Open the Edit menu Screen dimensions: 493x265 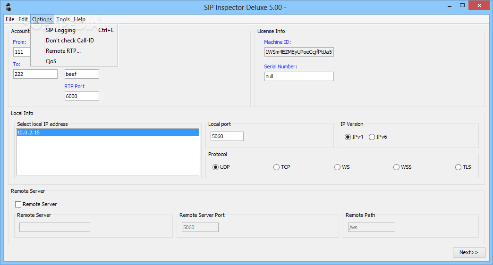(x=23, y=19)
